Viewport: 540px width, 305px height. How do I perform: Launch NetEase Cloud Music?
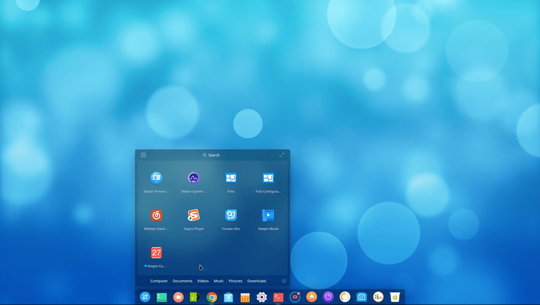pos(156,215)
